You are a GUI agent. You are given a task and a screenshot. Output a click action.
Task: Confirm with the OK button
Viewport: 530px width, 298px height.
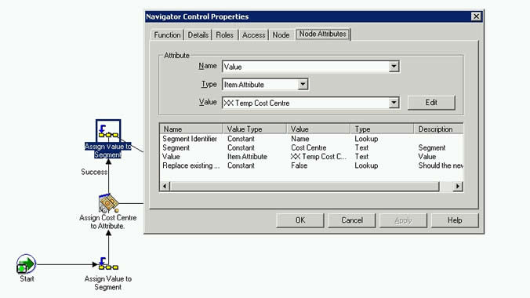tap(300, 220)
